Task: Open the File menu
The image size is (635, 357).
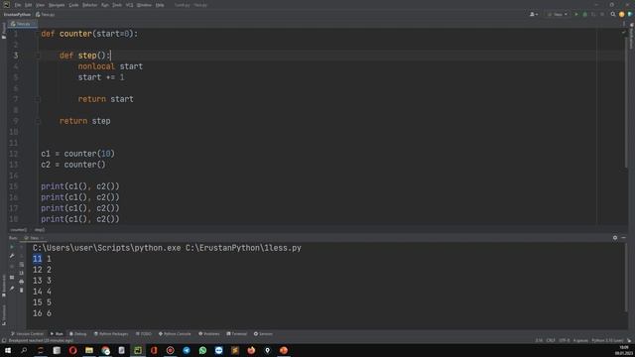Action: pyautogui.click(x=18, y=5)
